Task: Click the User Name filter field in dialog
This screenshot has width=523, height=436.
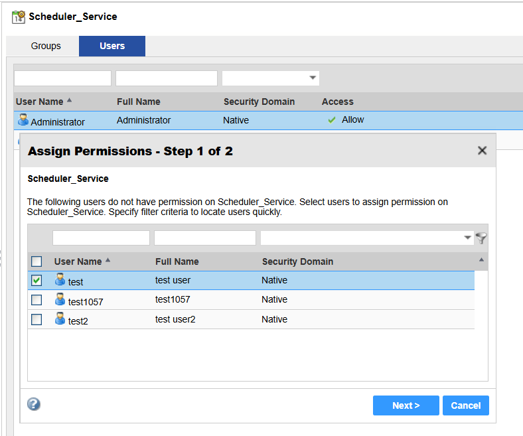Action: coord(101,238)
